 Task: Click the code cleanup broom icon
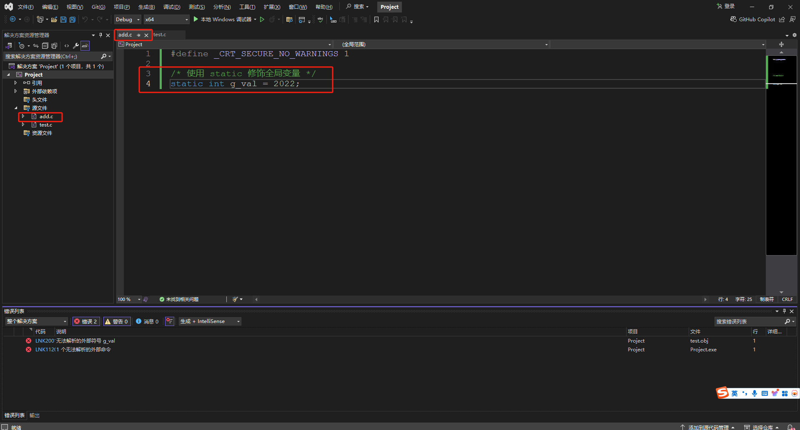pyautogui.click(x=236, y=299)
